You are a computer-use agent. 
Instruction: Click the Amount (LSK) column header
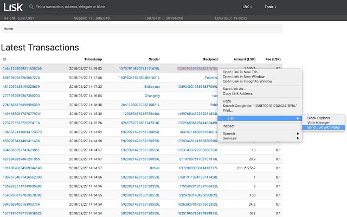(245, 59)
